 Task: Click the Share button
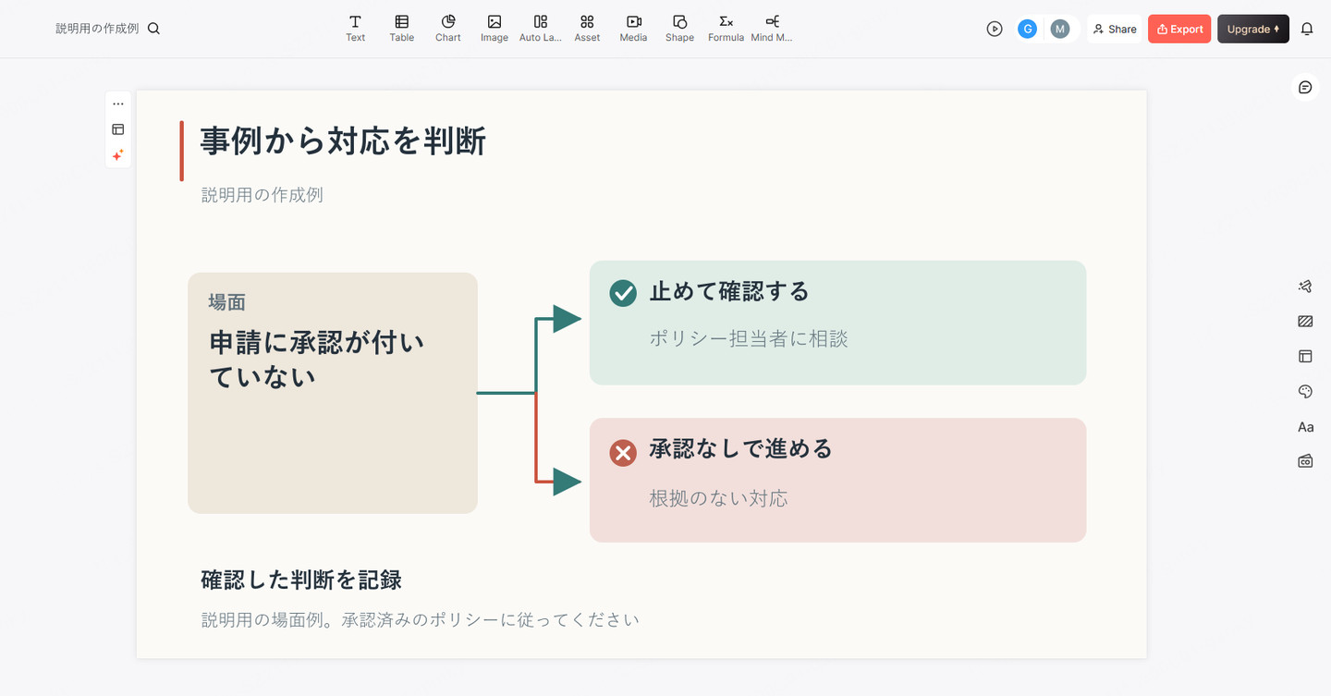point(1115,29)
